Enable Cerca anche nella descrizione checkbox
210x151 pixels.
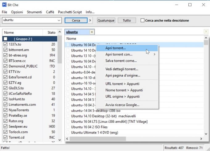pos(142,21)
